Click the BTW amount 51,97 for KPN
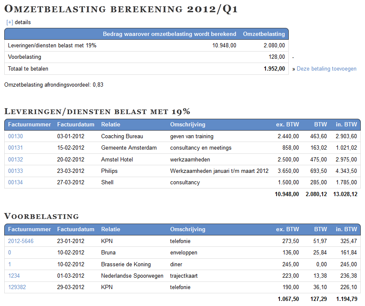The width and height of the screenshot is (365, 306). [320, 241]
